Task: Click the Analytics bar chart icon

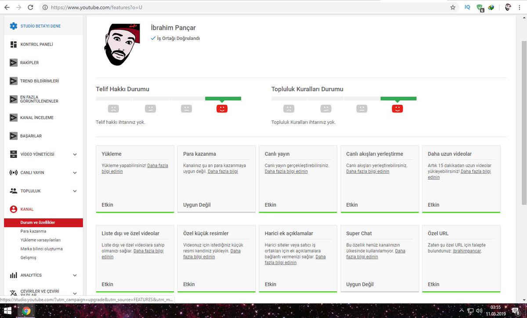Action: pos(13,275)
